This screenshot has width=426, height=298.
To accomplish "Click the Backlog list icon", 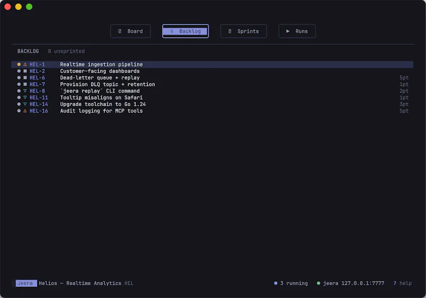I will pos(171,31).
